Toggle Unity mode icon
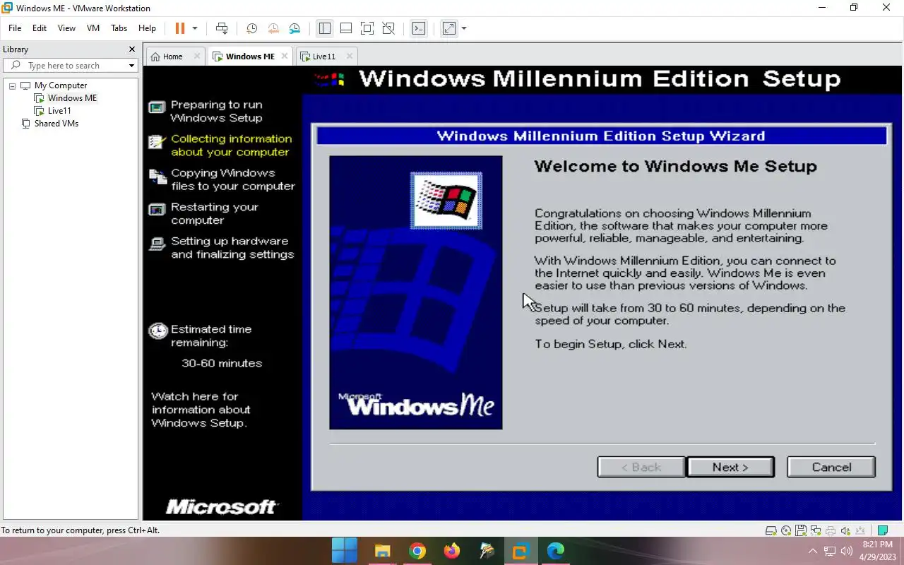This screenshot has height=565, width=904. [388, 28]
